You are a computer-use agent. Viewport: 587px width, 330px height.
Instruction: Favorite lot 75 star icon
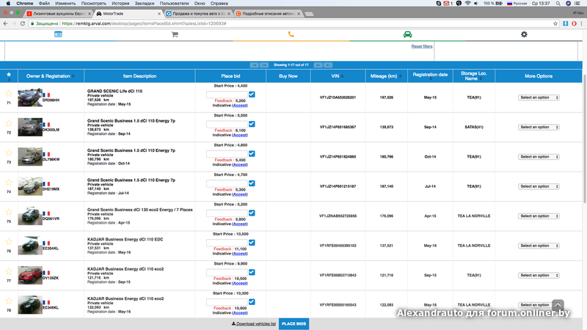(x=9, y=212)
